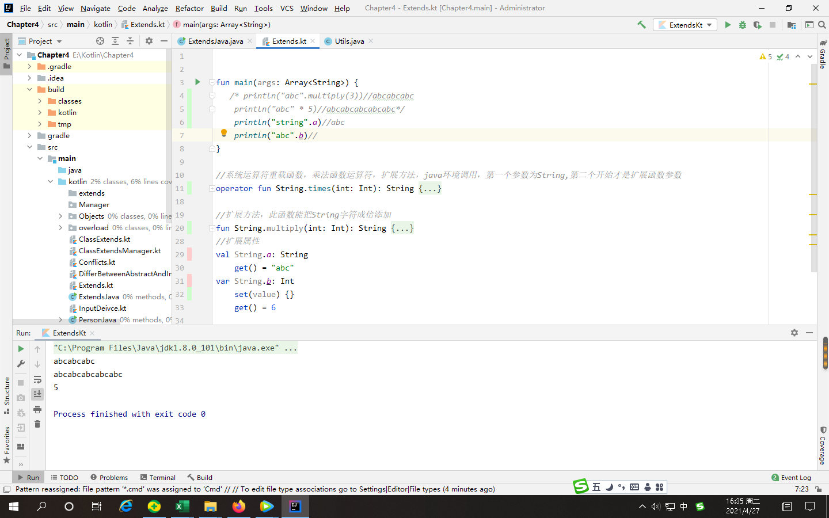Screen dimensions: 829x518
Task: Click the down-the-stack-trace arrow in Run panel
Action: [x=37, y=364]
